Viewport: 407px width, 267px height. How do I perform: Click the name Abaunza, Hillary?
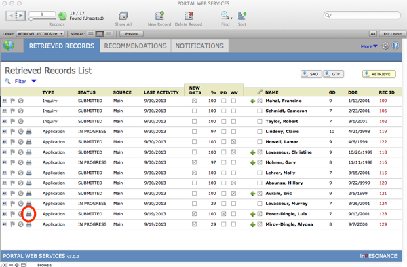(284, 183)
